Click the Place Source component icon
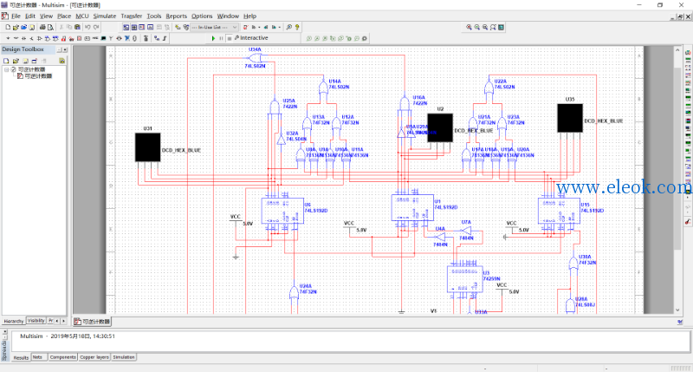The height and width of the screenshot is (372, 693). coord(8,38)
